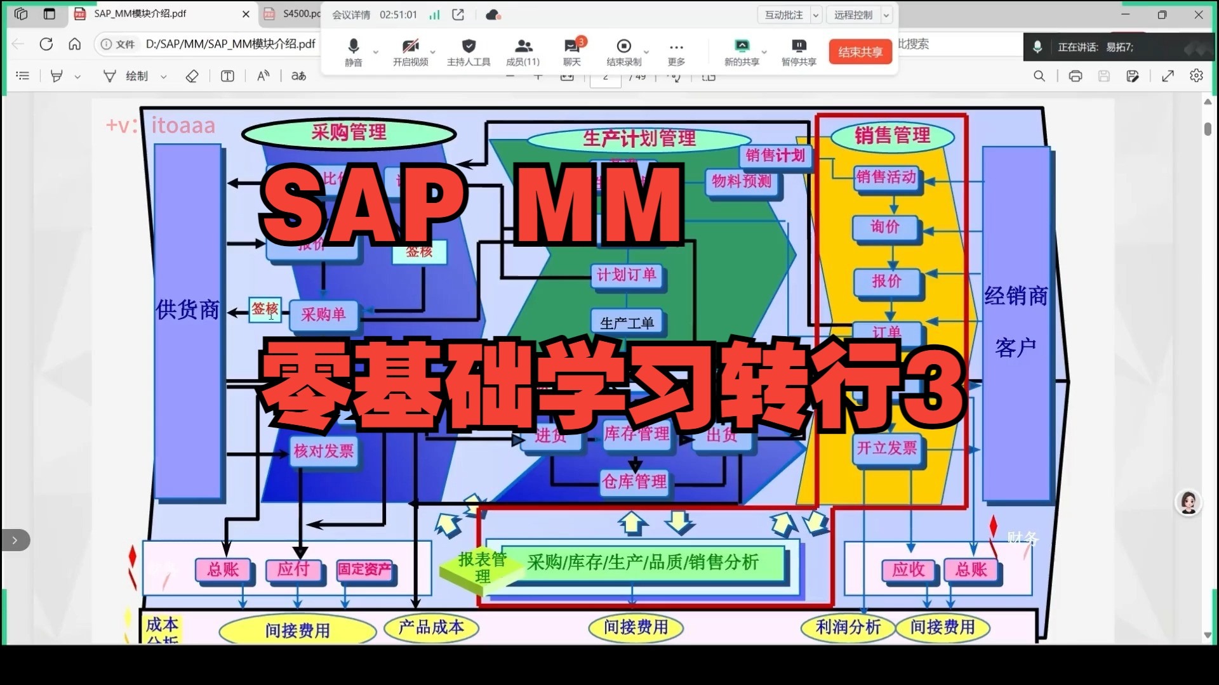Open PDF table of contents icon

(x=23, y=76)
